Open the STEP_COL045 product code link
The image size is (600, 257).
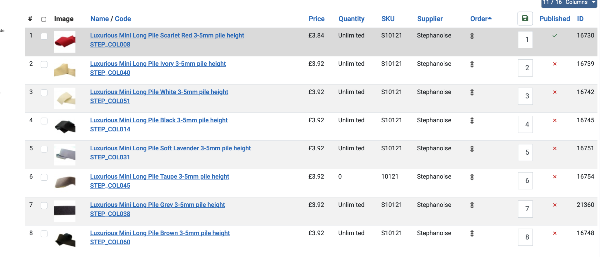[110, 186]
